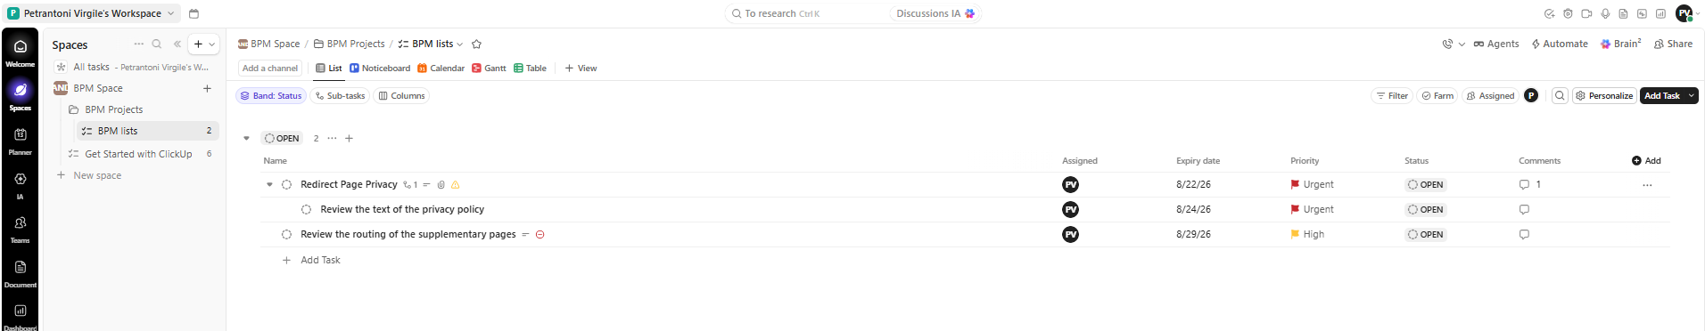Viewport: 1705px width, 331px height.
Task: Collapse the OPEN status group arrow
Action: (x=246, y=139)
